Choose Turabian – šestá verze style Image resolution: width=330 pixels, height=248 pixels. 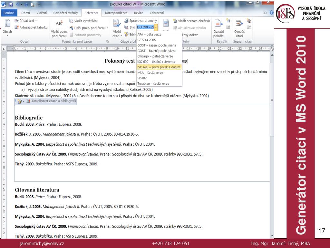pos(159,84)
